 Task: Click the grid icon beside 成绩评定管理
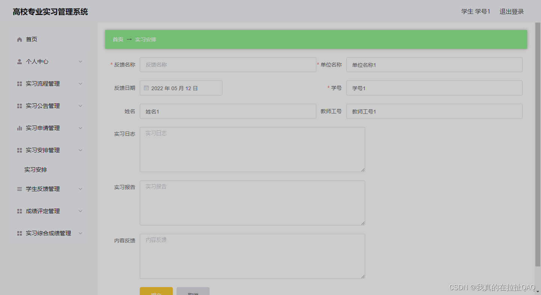(x=19, y=211)
